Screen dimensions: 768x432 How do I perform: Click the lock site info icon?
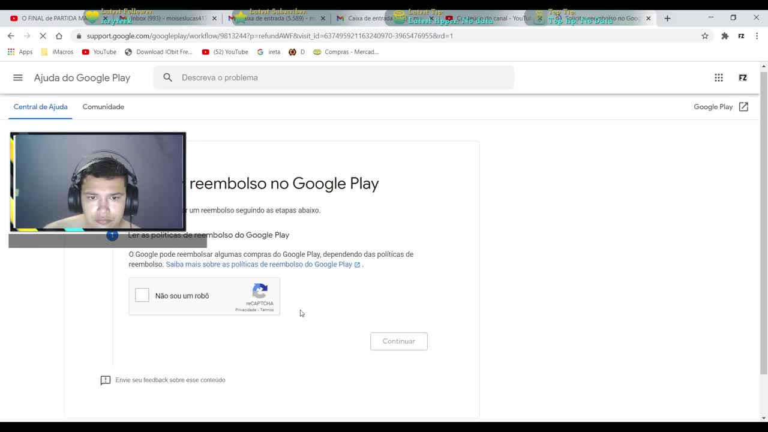79,36
